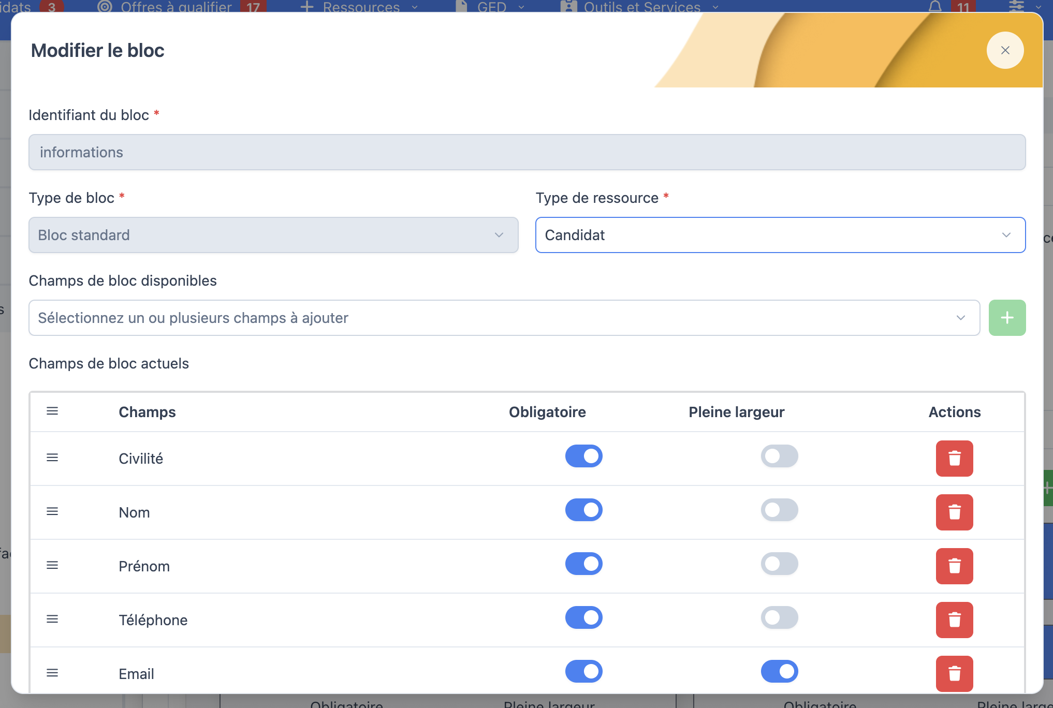
Task: Toggle Obligatoire for Civilité
Action: tap(583, 456)
